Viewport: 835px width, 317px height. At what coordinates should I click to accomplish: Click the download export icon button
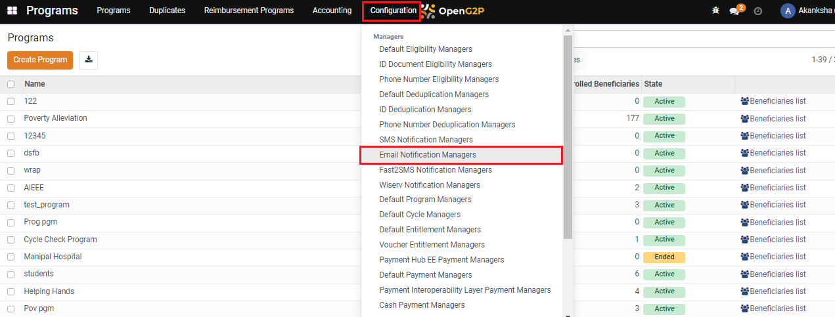coord(88,60)
